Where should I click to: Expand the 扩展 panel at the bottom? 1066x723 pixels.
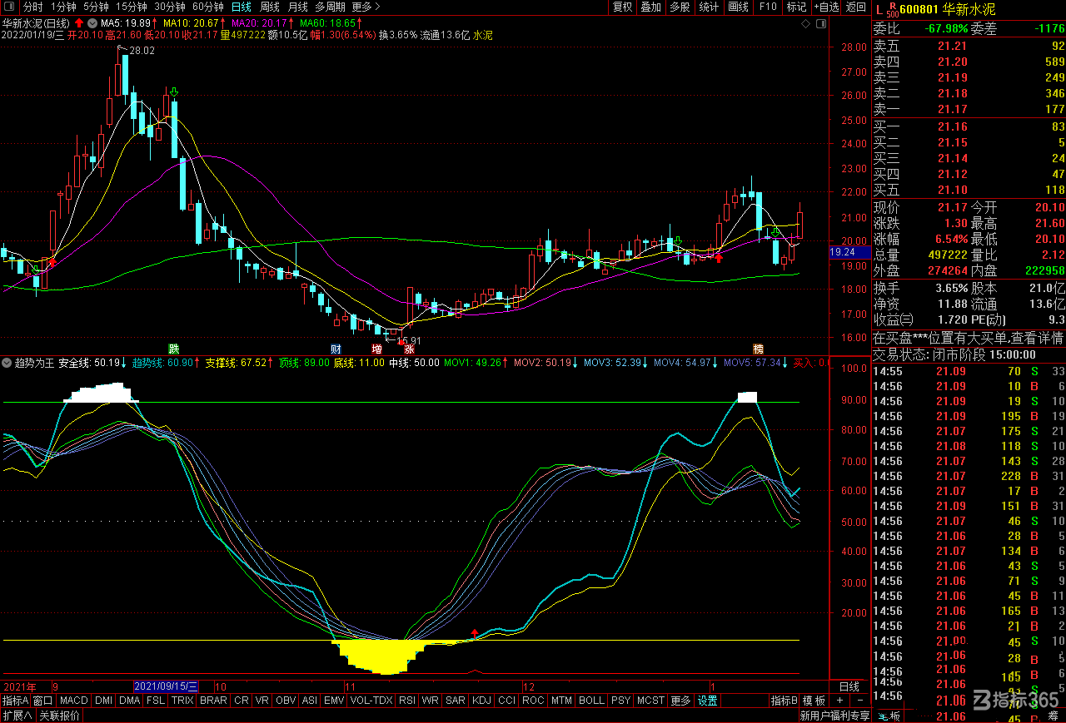(17, 716)
